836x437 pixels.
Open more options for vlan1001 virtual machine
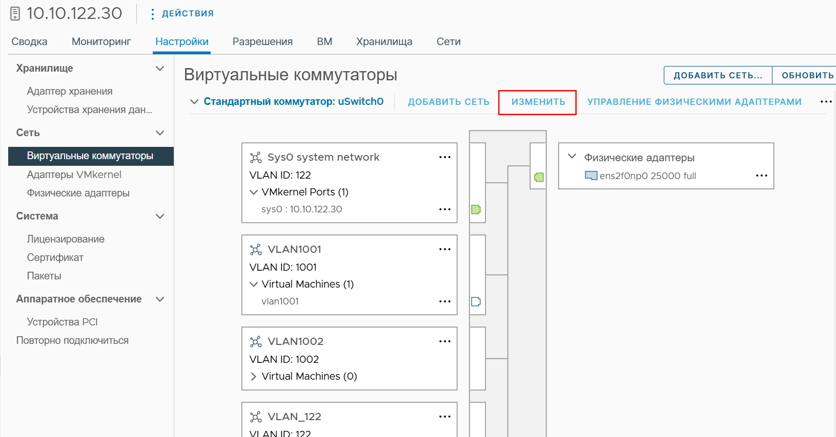click(x=445, y=301)
